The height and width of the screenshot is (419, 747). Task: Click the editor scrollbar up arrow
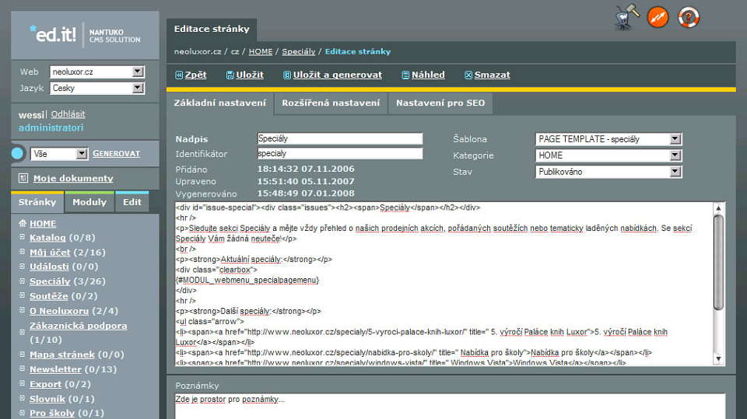(x=718, y=208)
